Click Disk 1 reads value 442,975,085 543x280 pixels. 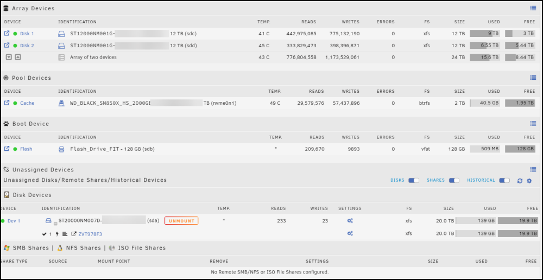[x=301, y=34]
